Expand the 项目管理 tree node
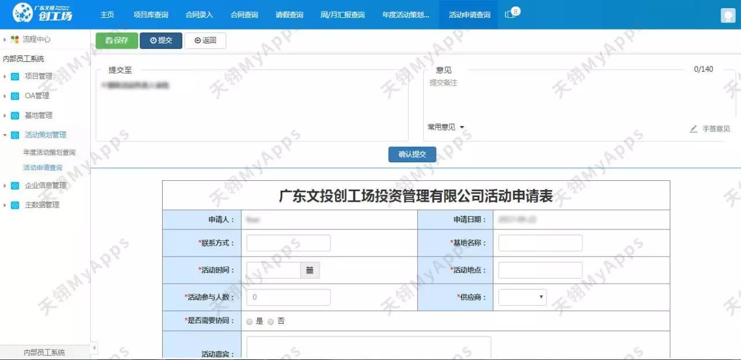 pyautogui.click(x=5, y=76)
